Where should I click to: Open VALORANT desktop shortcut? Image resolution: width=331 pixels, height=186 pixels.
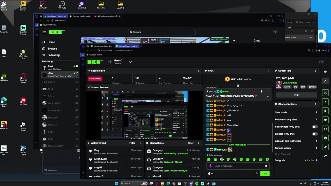(43, 5)
